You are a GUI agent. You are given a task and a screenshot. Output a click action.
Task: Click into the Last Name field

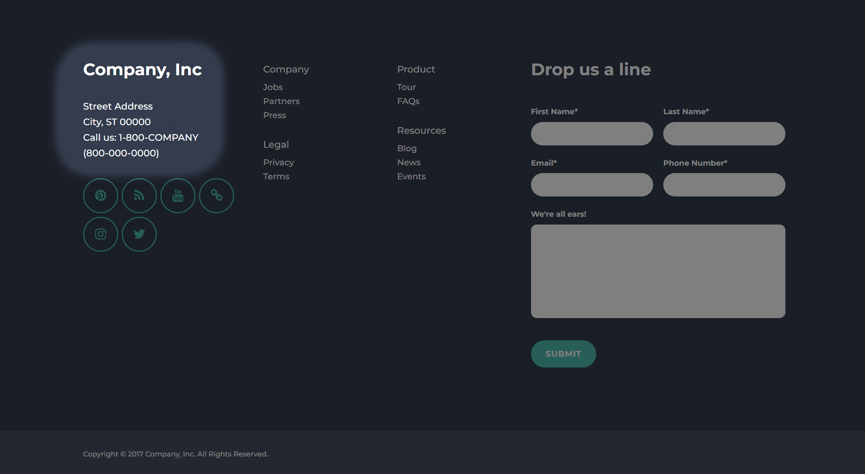pos(724,134)
